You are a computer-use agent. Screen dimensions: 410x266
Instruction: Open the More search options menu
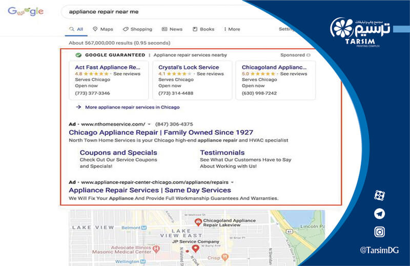coord(231,29)
